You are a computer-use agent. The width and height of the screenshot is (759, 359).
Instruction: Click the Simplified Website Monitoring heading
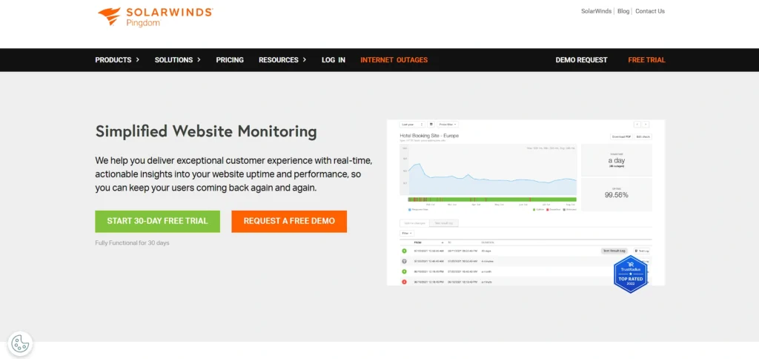tap(206, 131)
